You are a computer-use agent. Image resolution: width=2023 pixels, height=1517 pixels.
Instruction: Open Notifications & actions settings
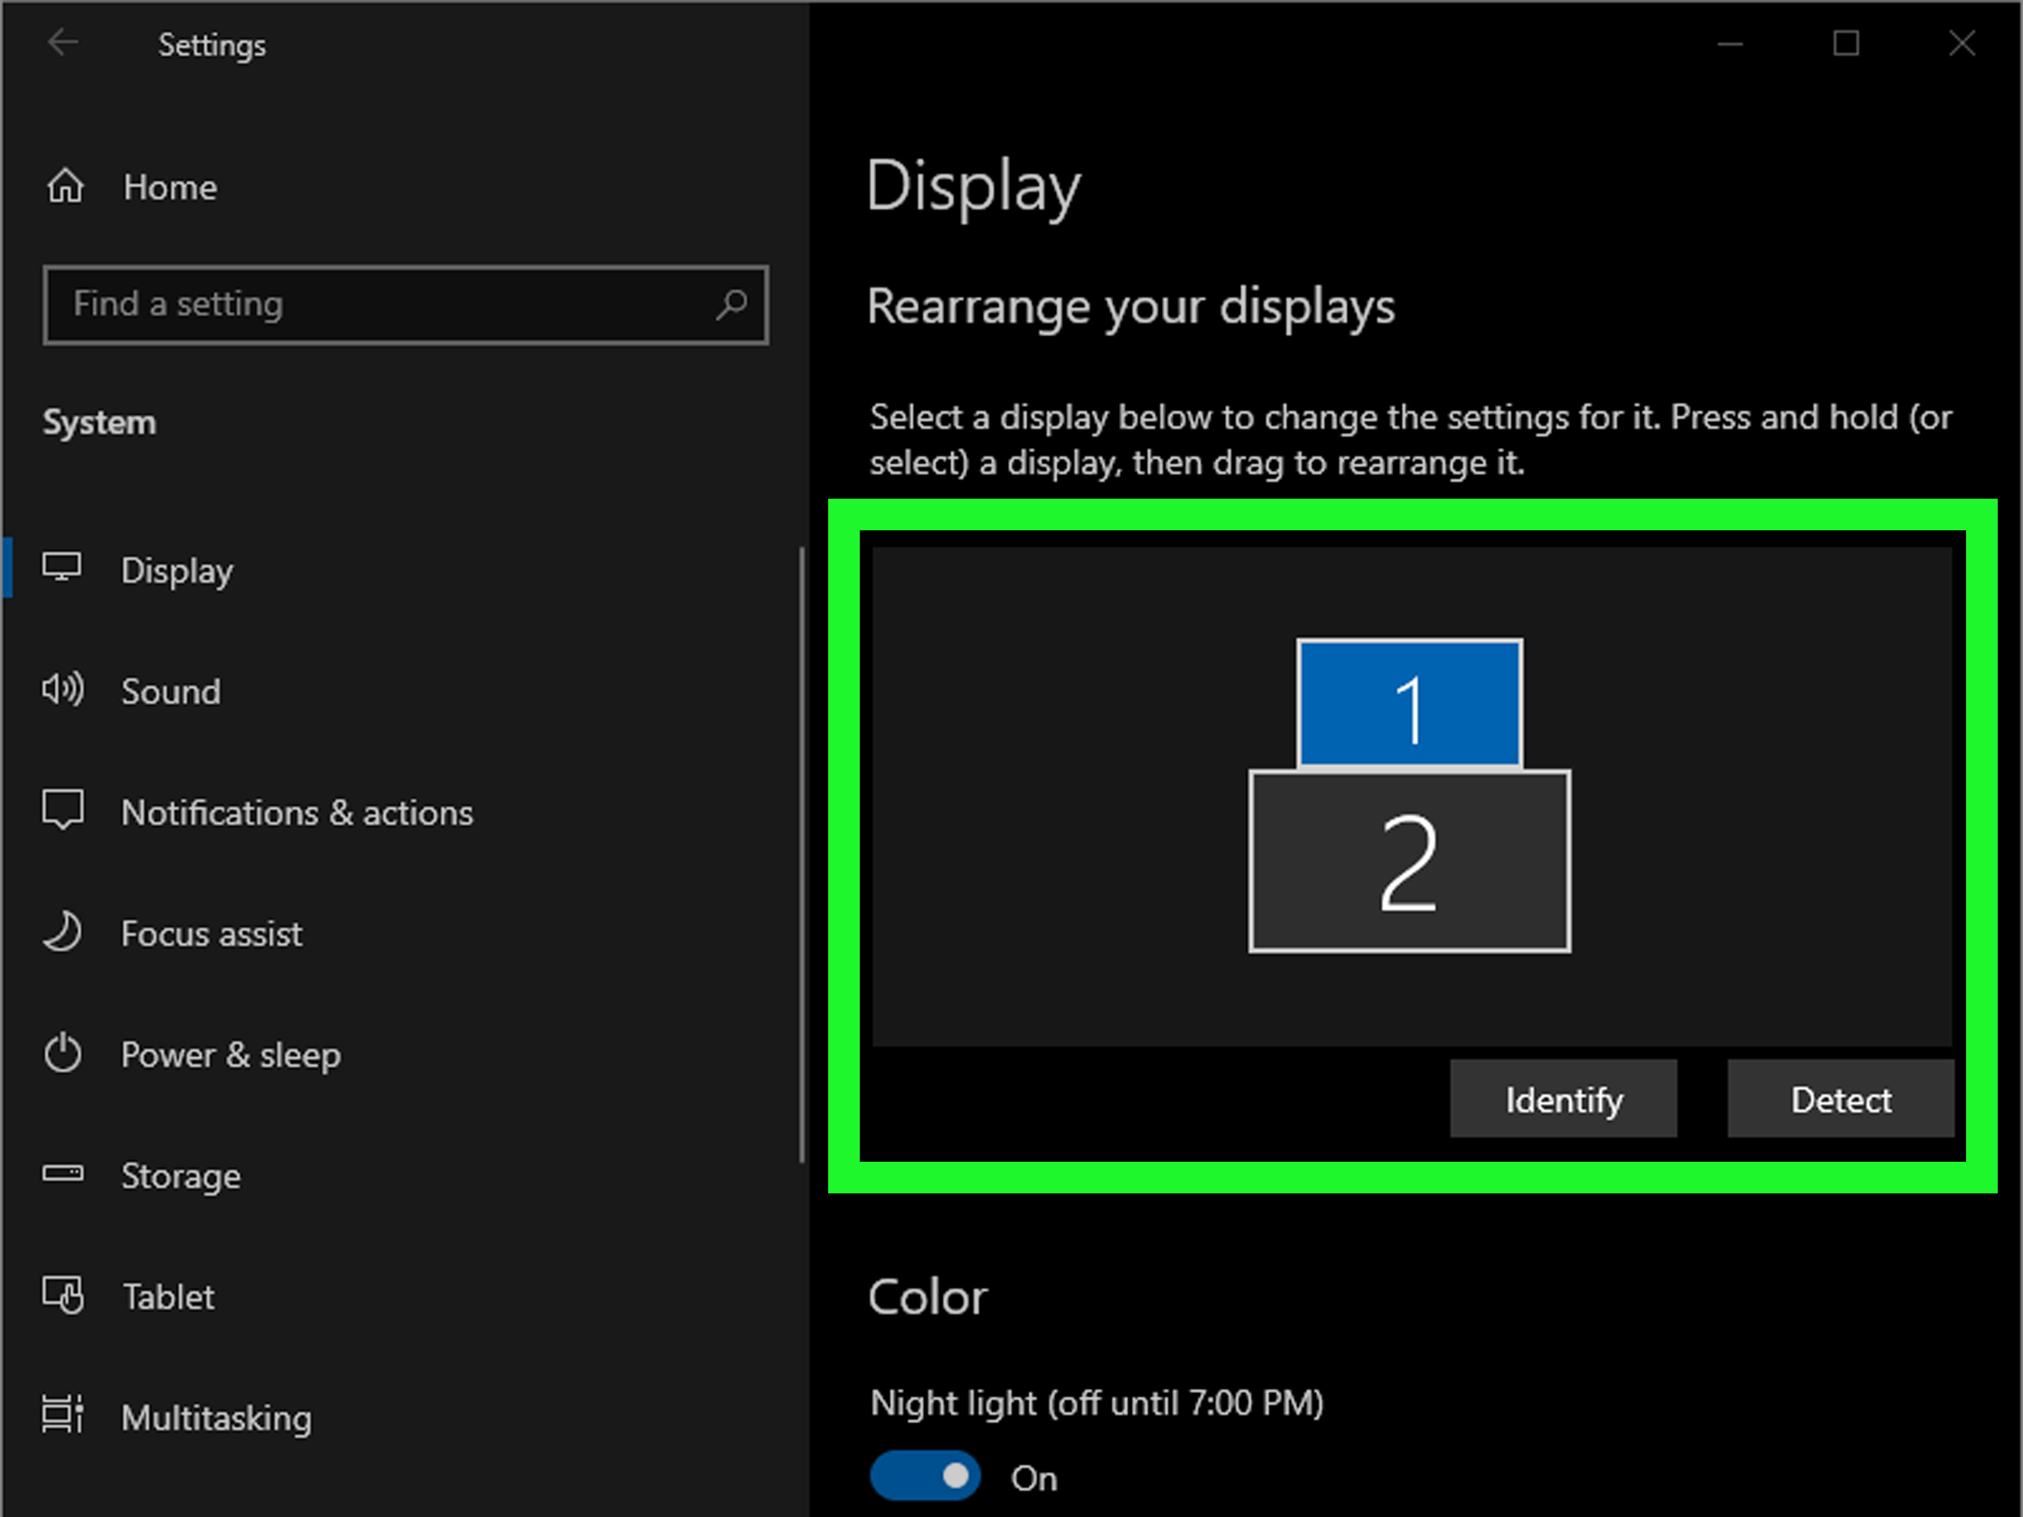(x=297, y=813)
